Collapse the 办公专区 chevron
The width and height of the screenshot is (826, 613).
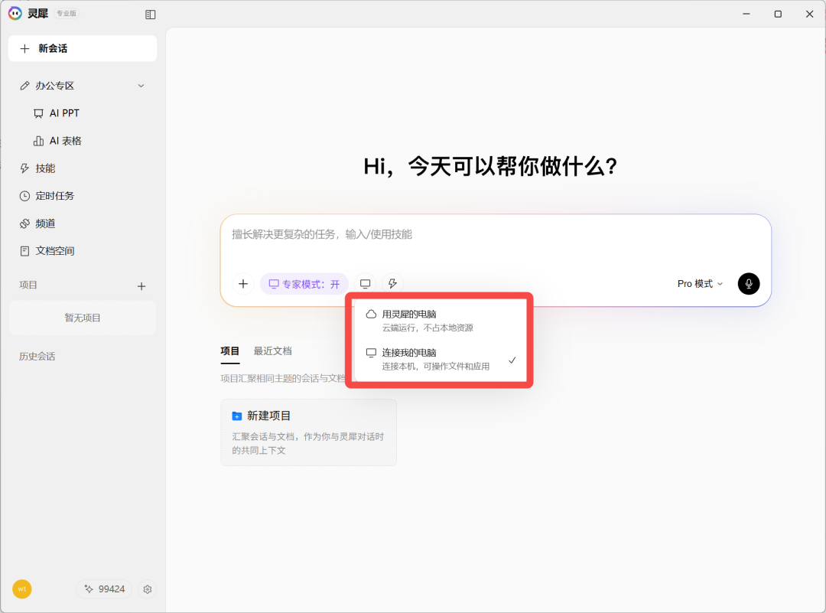pos(141,86)
